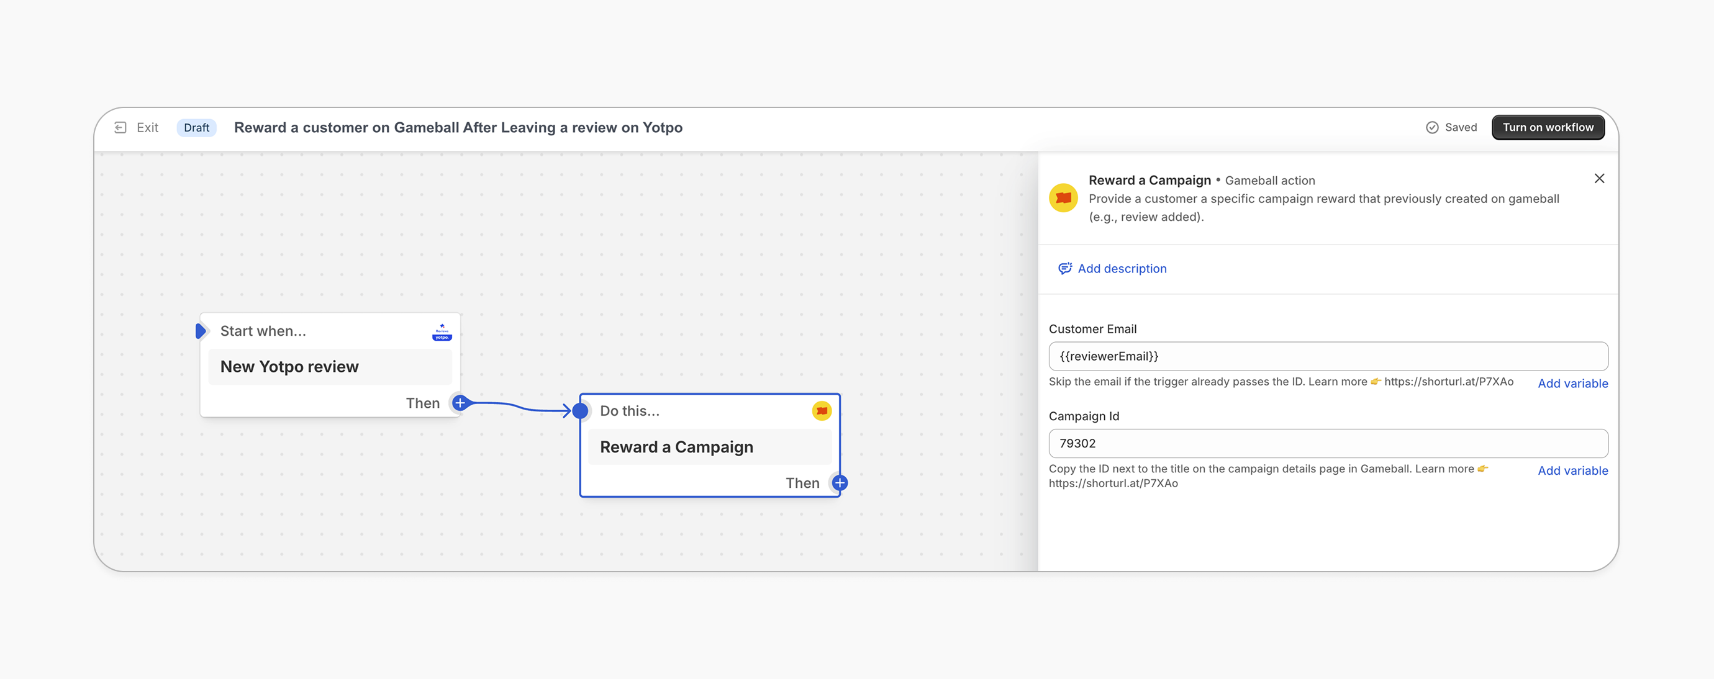
Task: Click Add variable for Campaign Id
Action: click(x=1572, y=470)
